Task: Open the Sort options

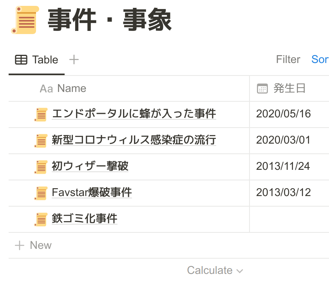Action: 320,59
